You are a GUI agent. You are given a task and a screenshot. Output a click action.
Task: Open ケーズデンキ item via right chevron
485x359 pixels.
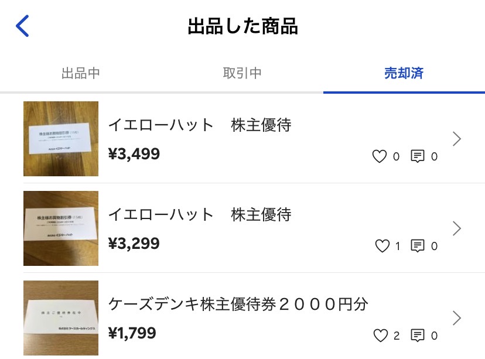[457, 318]
